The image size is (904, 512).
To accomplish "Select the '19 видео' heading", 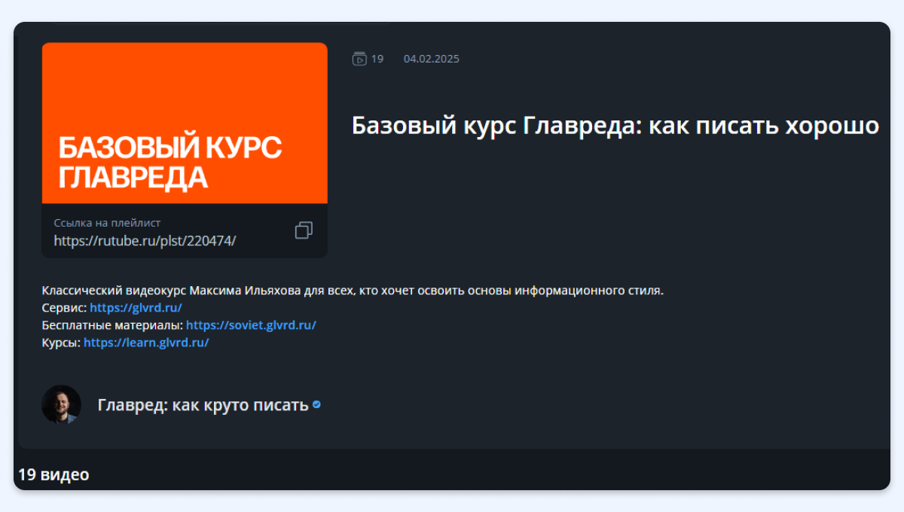I will click(x=53, y=474).
